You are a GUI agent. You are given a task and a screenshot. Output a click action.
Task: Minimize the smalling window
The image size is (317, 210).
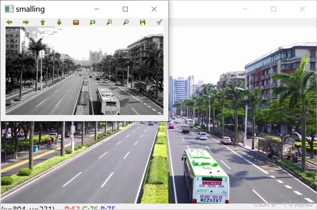coord(97,9)
